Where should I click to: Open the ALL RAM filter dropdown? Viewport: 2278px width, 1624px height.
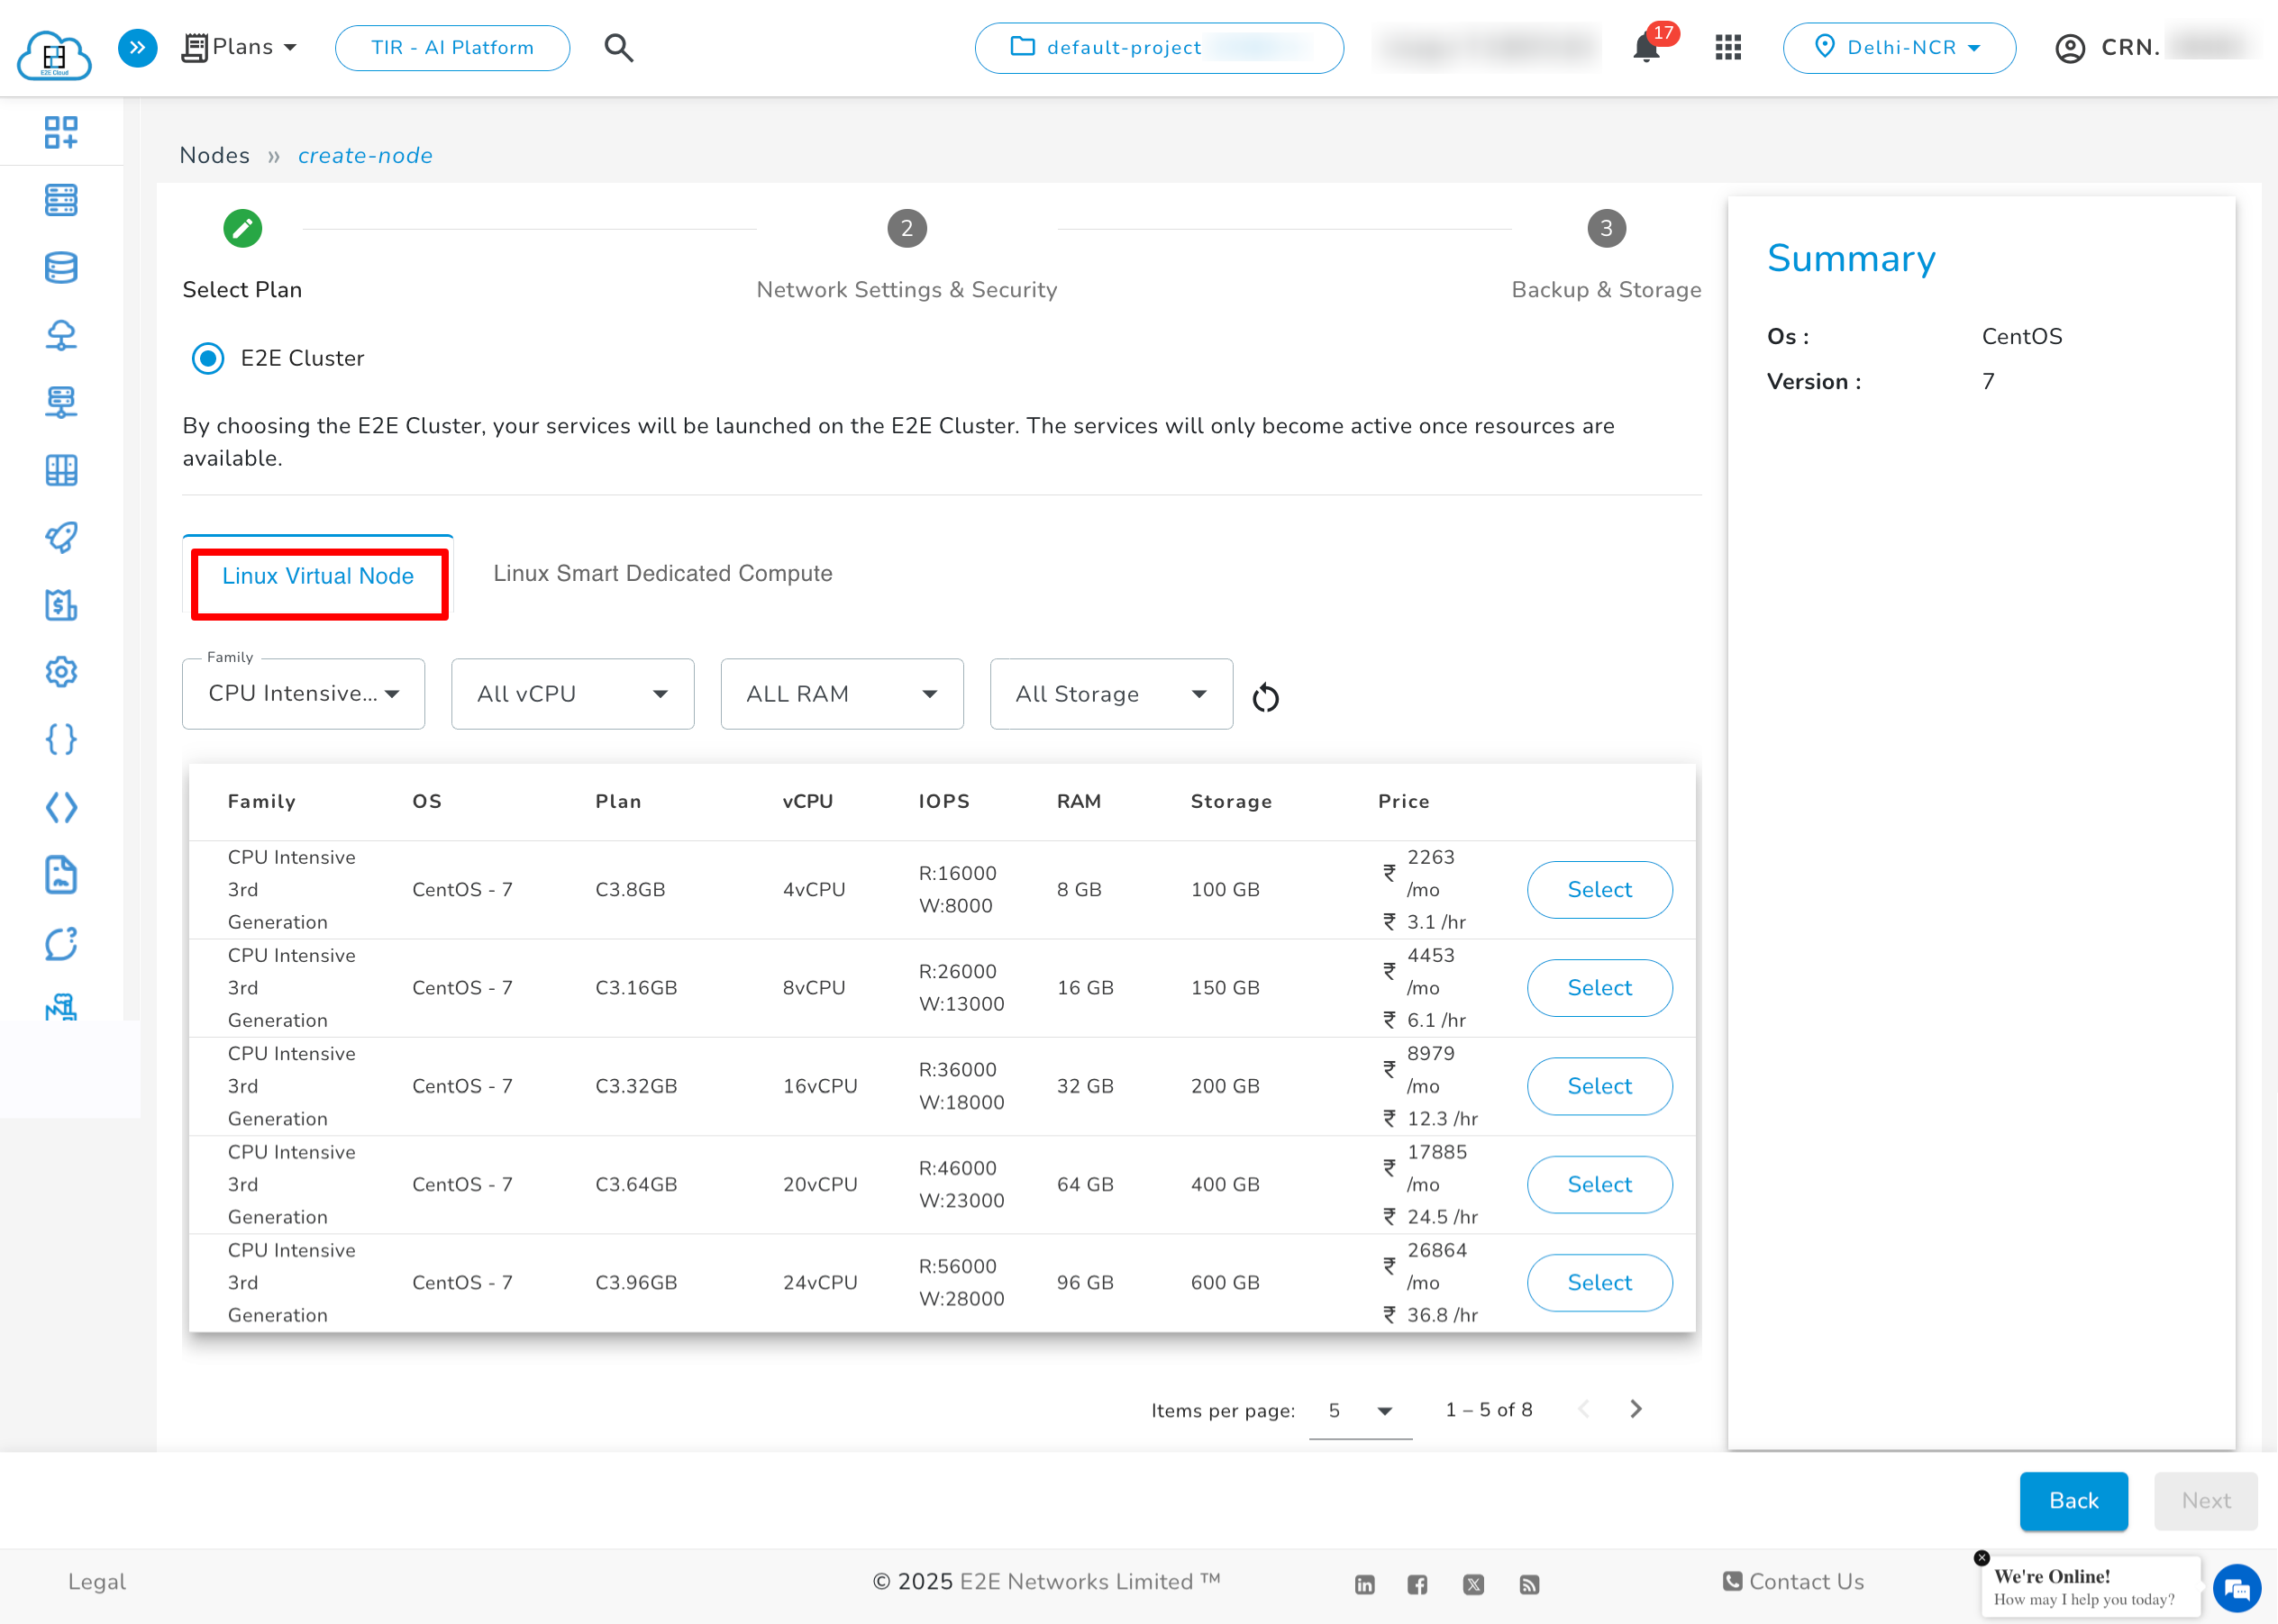842,694
